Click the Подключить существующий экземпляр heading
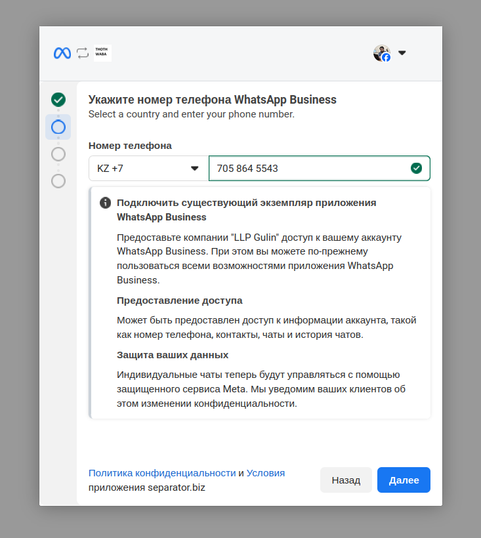The width and height of the screenshot is (481, 538). coord(246,210)
